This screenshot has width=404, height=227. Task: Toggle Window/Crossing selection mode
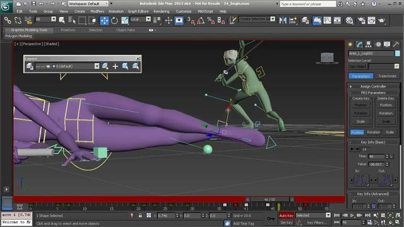(x=92, y=20)
